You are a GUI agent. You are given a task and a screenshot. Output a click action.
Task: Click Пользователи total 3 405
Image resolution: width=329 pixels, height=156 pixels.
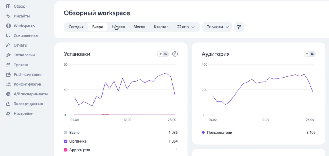click(x=311, y=133)
